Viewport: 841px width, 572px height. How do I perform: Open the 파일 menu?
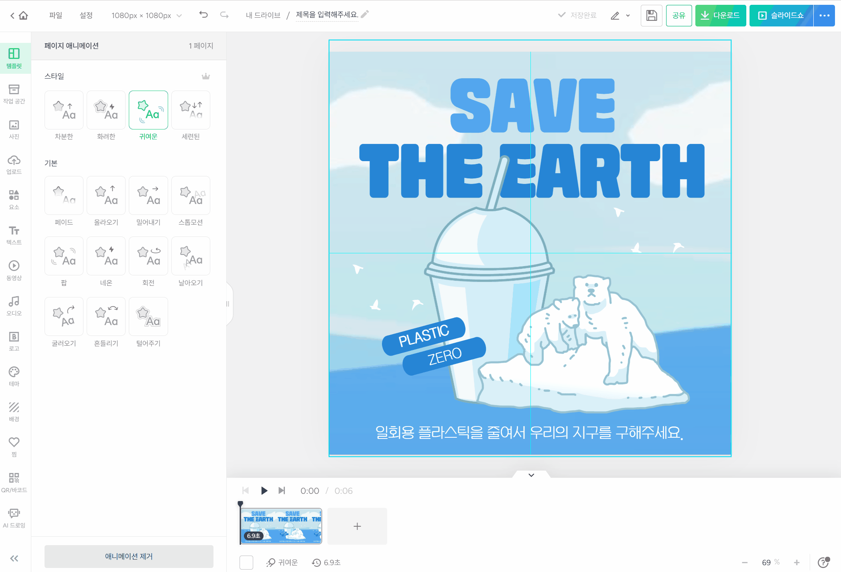(56, 15)
